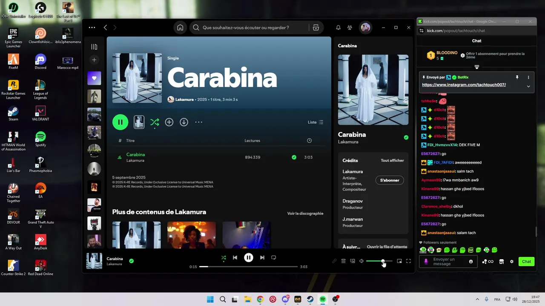Enter fullscreen with the expand icon

(x=408, y=261)
